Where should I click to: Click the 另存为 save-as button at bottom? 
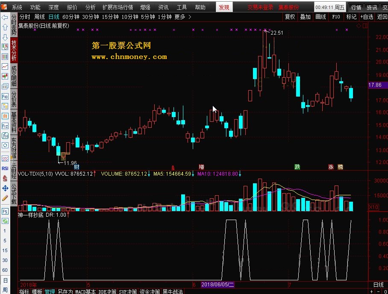65,291
